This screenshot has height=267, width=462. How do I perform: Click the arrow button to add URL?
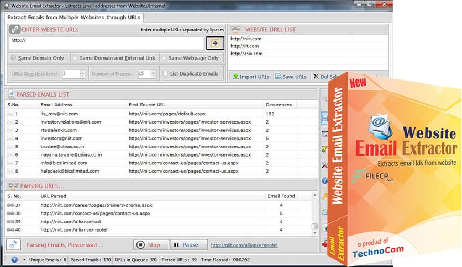(x=215, y=43)
